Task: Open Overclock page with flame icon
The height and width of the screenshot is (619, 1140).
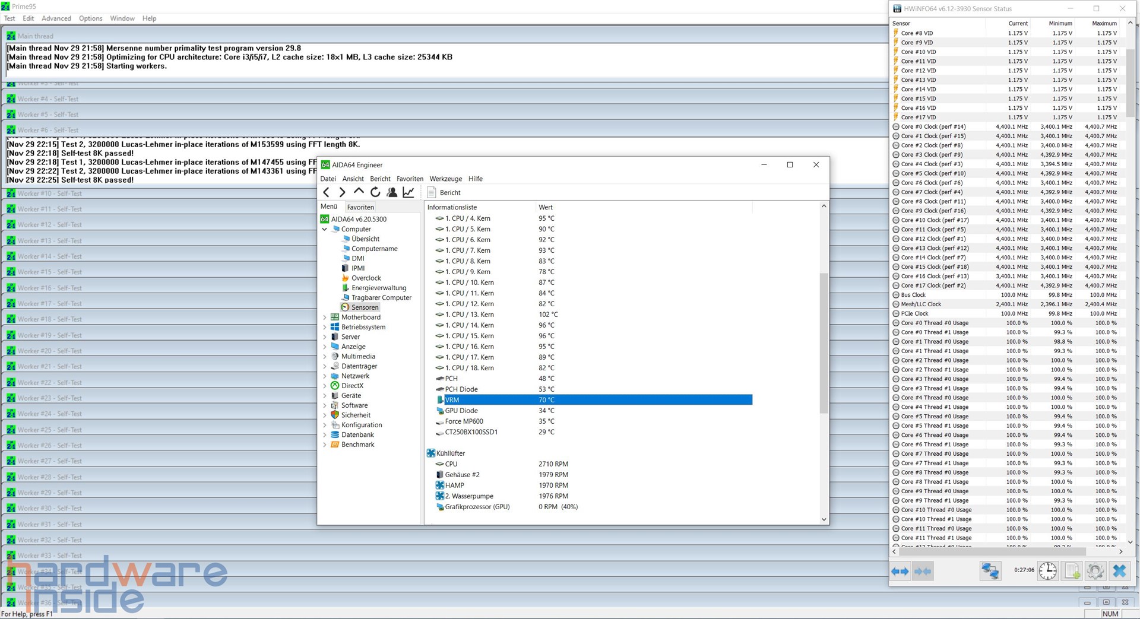Action: coord(366,278)
